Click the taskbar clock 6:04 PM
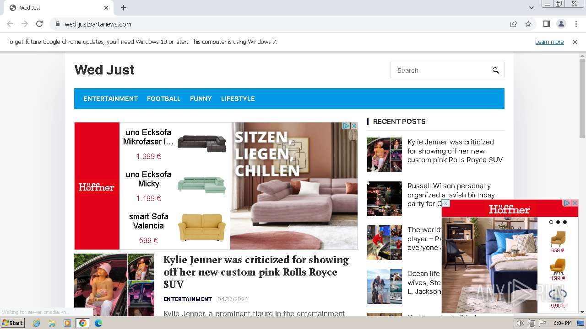Screen dimensions: 586x329 pyautogui.click(x=562, y=323)
